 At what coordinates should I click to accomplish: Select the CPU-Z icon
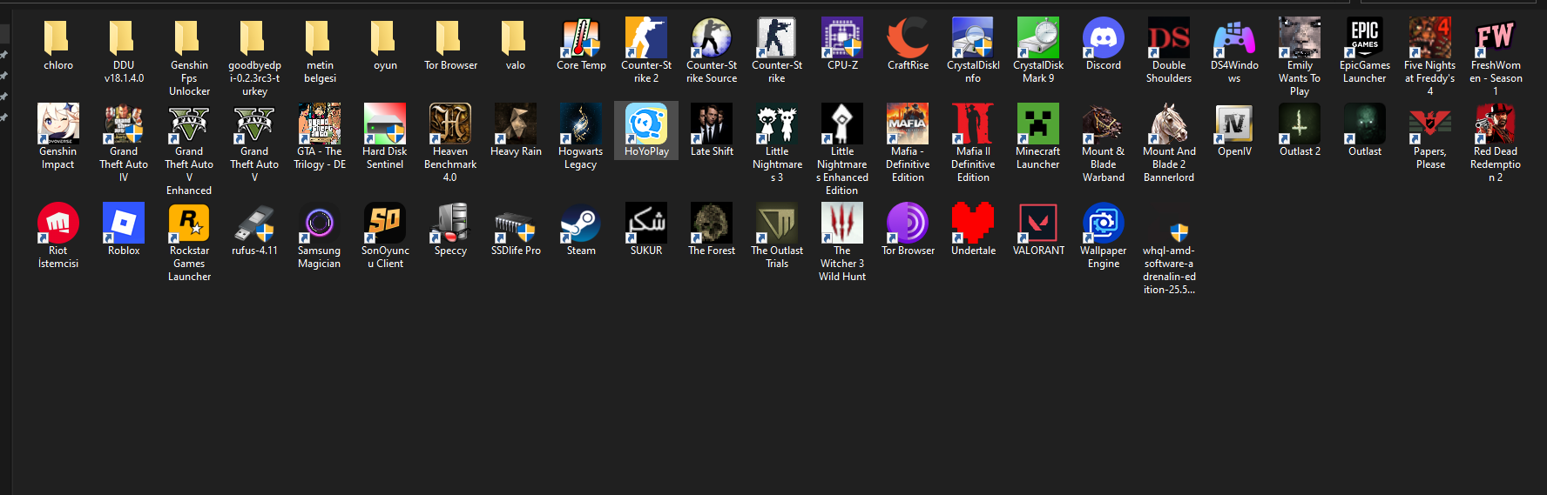[x=842, y=37]
